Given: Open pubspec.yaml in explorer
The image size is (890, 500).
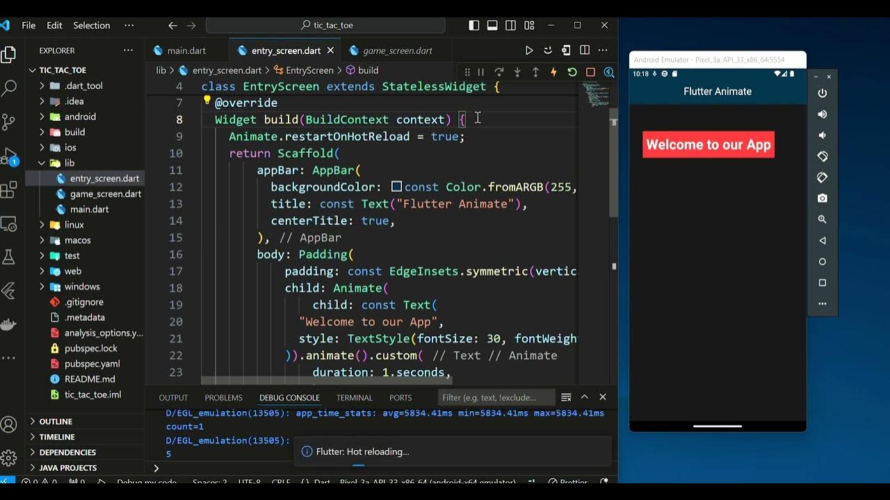Looking at the screenshot, I should (92, 364).
